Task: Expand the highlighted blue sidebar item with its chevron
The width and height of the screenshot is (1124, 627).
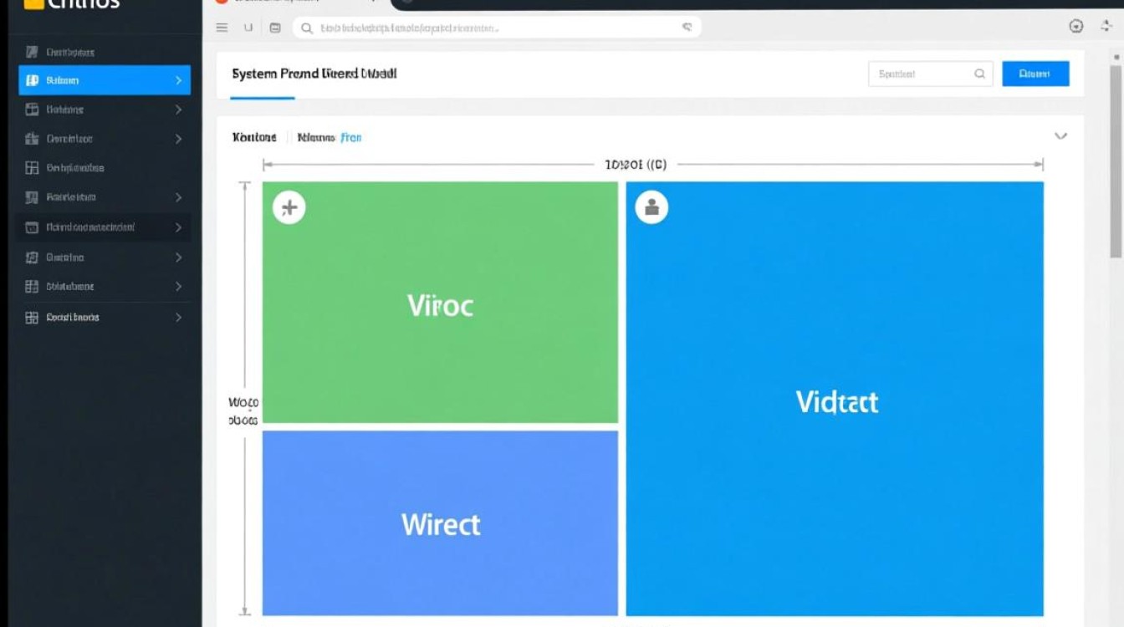Action: click(178, 80)
